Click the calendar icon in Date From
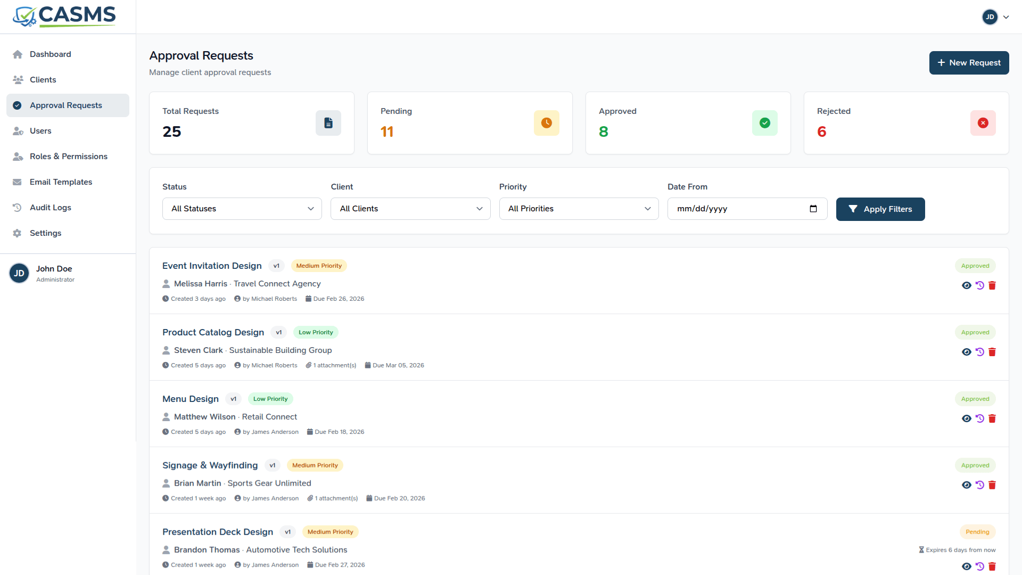The width and height of the screenshot is (1022, 575). tap(813, 209)
